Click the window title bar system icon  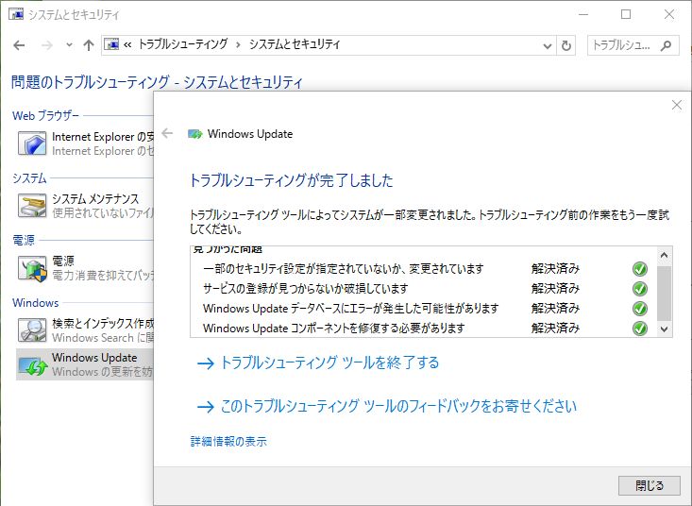[x=16, y=14]
